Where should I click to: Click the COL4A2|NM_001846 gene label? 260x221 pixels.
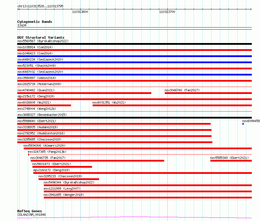(32, 215)
